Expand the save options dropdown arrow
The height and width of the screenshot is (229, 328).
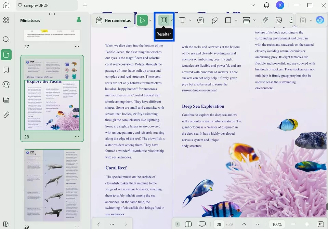(x=311, y=20)
